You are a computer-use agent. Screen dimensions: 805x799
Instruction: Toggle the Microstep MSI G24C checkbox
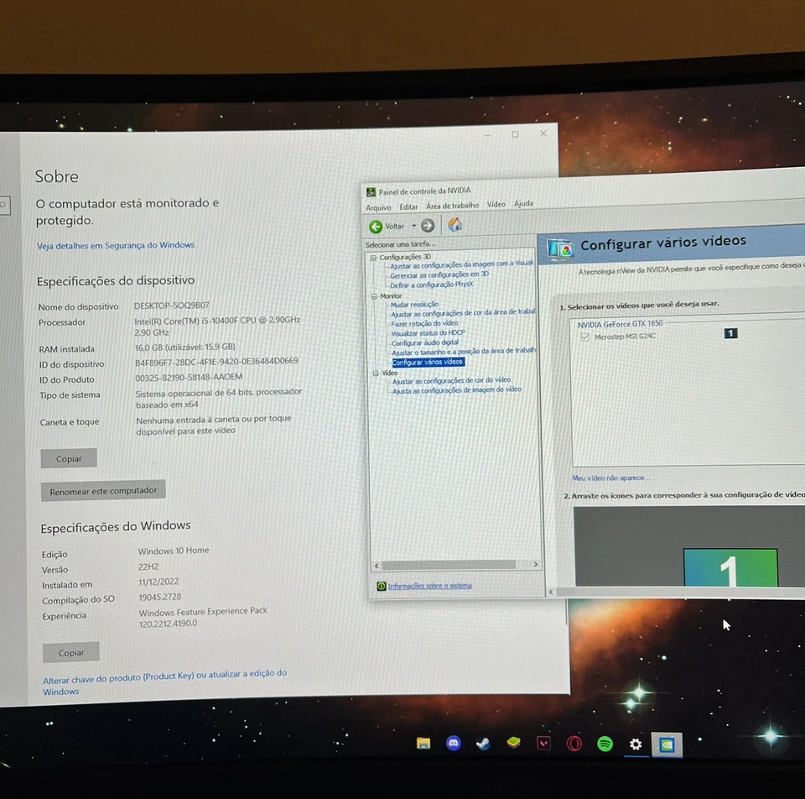click(x=584, y=337)
